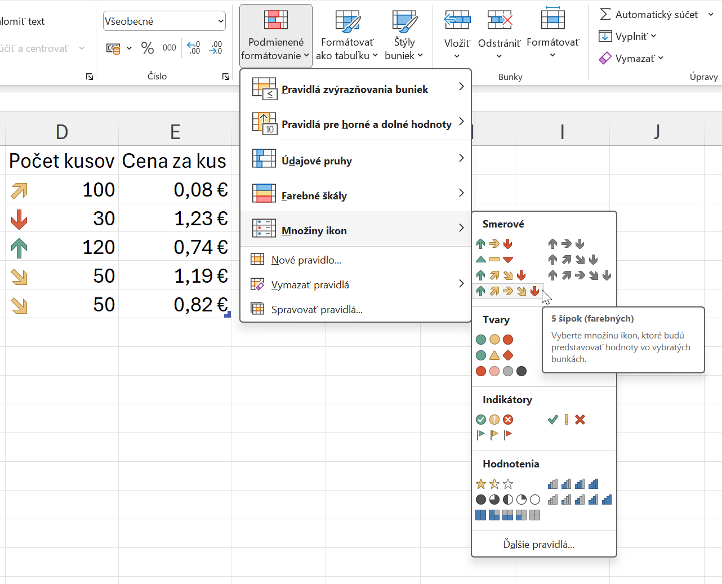
Task: Open the Všeobecné number format combo box
Action: (x=164, y=21)
